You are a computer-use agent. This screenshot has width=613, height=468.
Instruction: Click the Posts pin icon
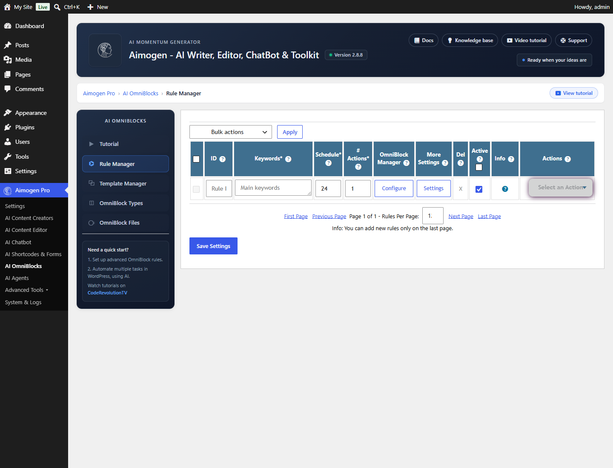coord(8,45)
